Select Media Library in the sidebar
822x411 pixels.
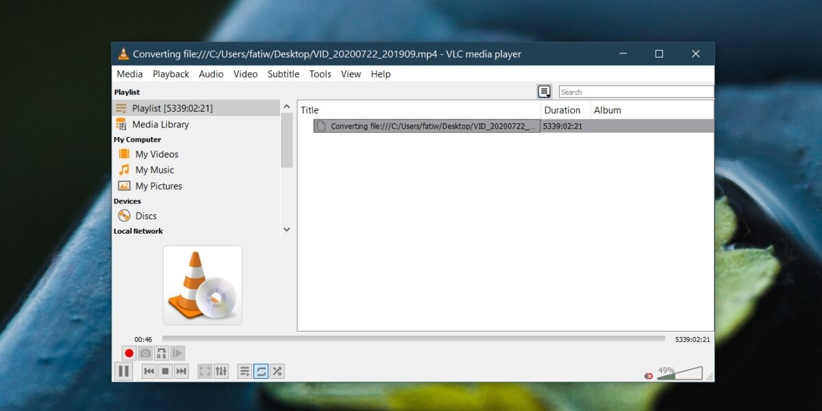[160, 125]
